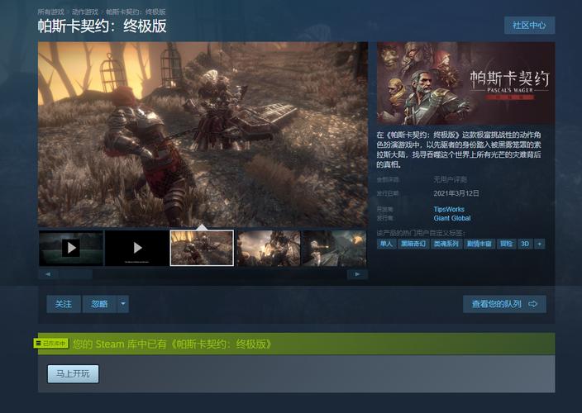Image resolution: width=582 pixels, height=413 pixels.
Task: Open the ignore options dropdown arrow
Action: pyautogui.click(x=123, y=304)
